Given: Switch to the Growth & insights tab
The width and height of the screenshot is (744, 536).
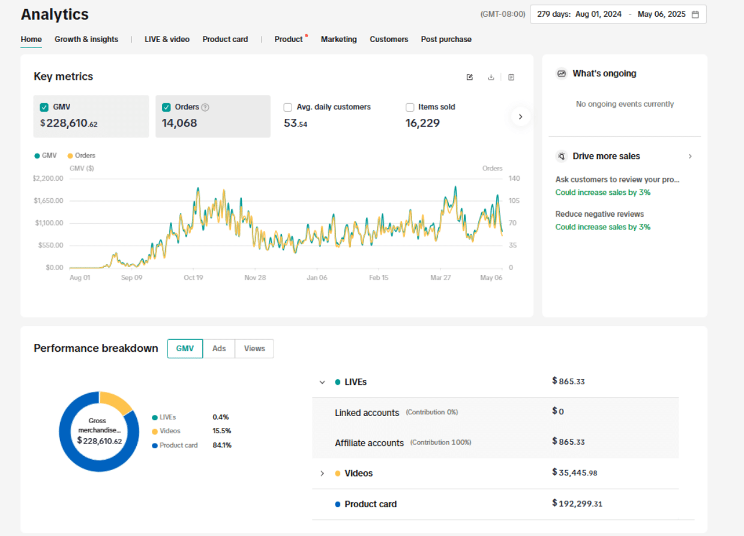Looking at the screenshot, I should pyautogui.click(x=86, y=39).
